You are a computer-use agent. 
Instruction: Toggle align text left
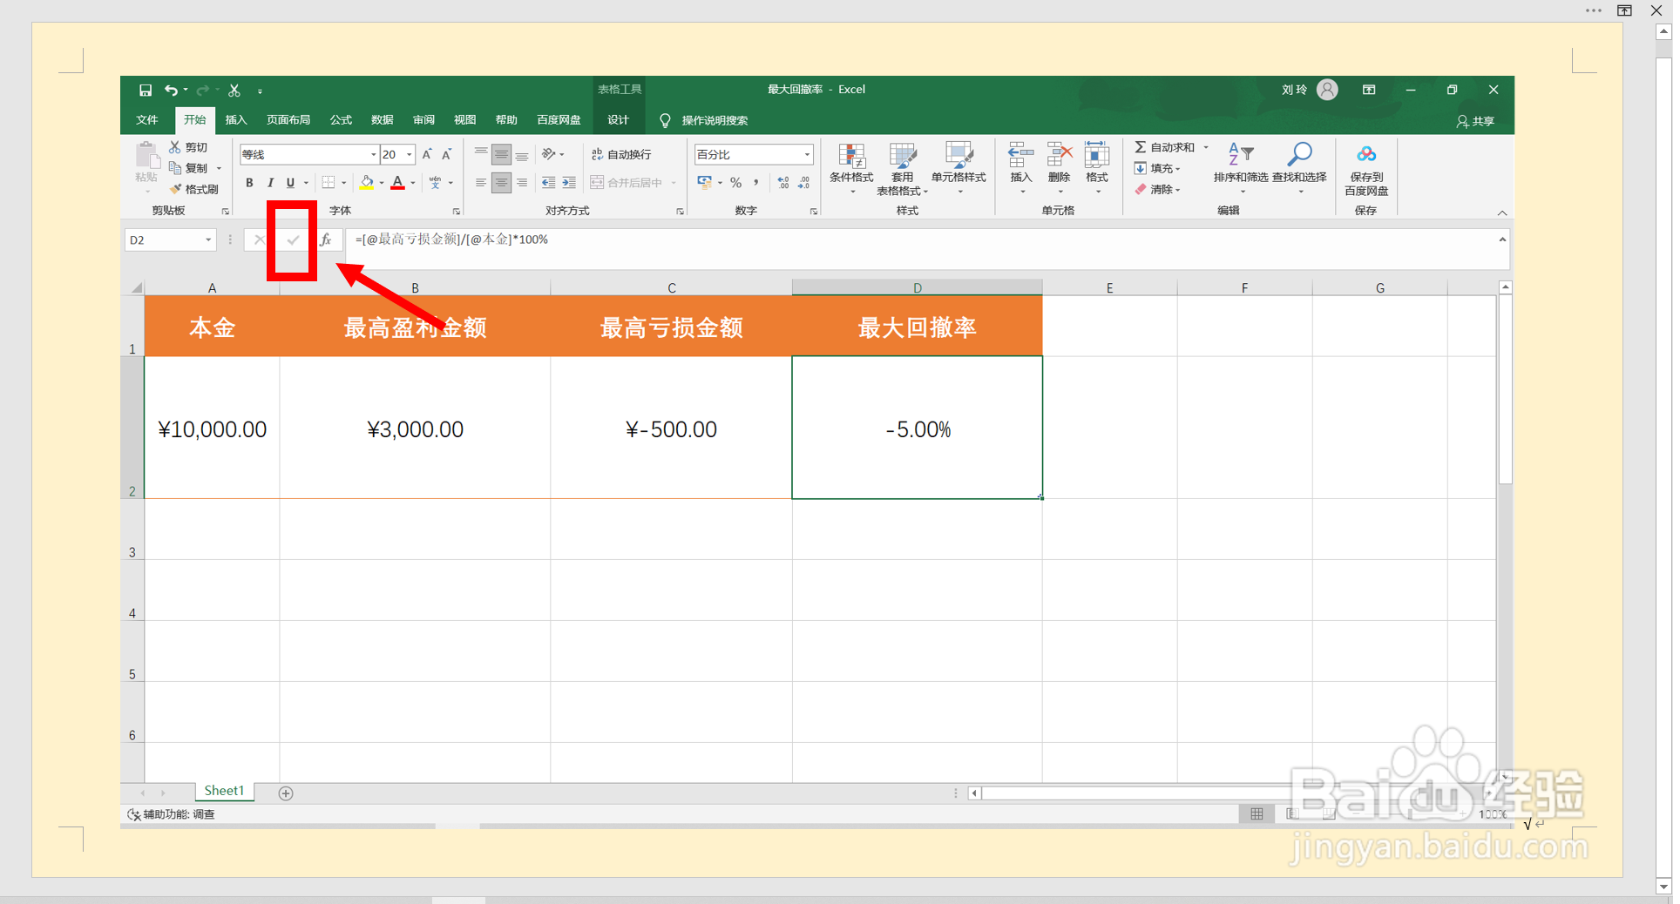click(x=481, y=182)
